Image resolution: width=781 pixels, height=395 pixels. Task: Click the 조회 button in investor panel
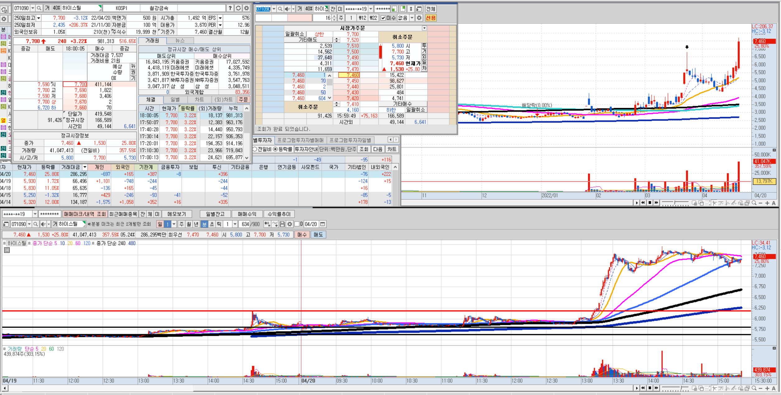tap(364, 149)
